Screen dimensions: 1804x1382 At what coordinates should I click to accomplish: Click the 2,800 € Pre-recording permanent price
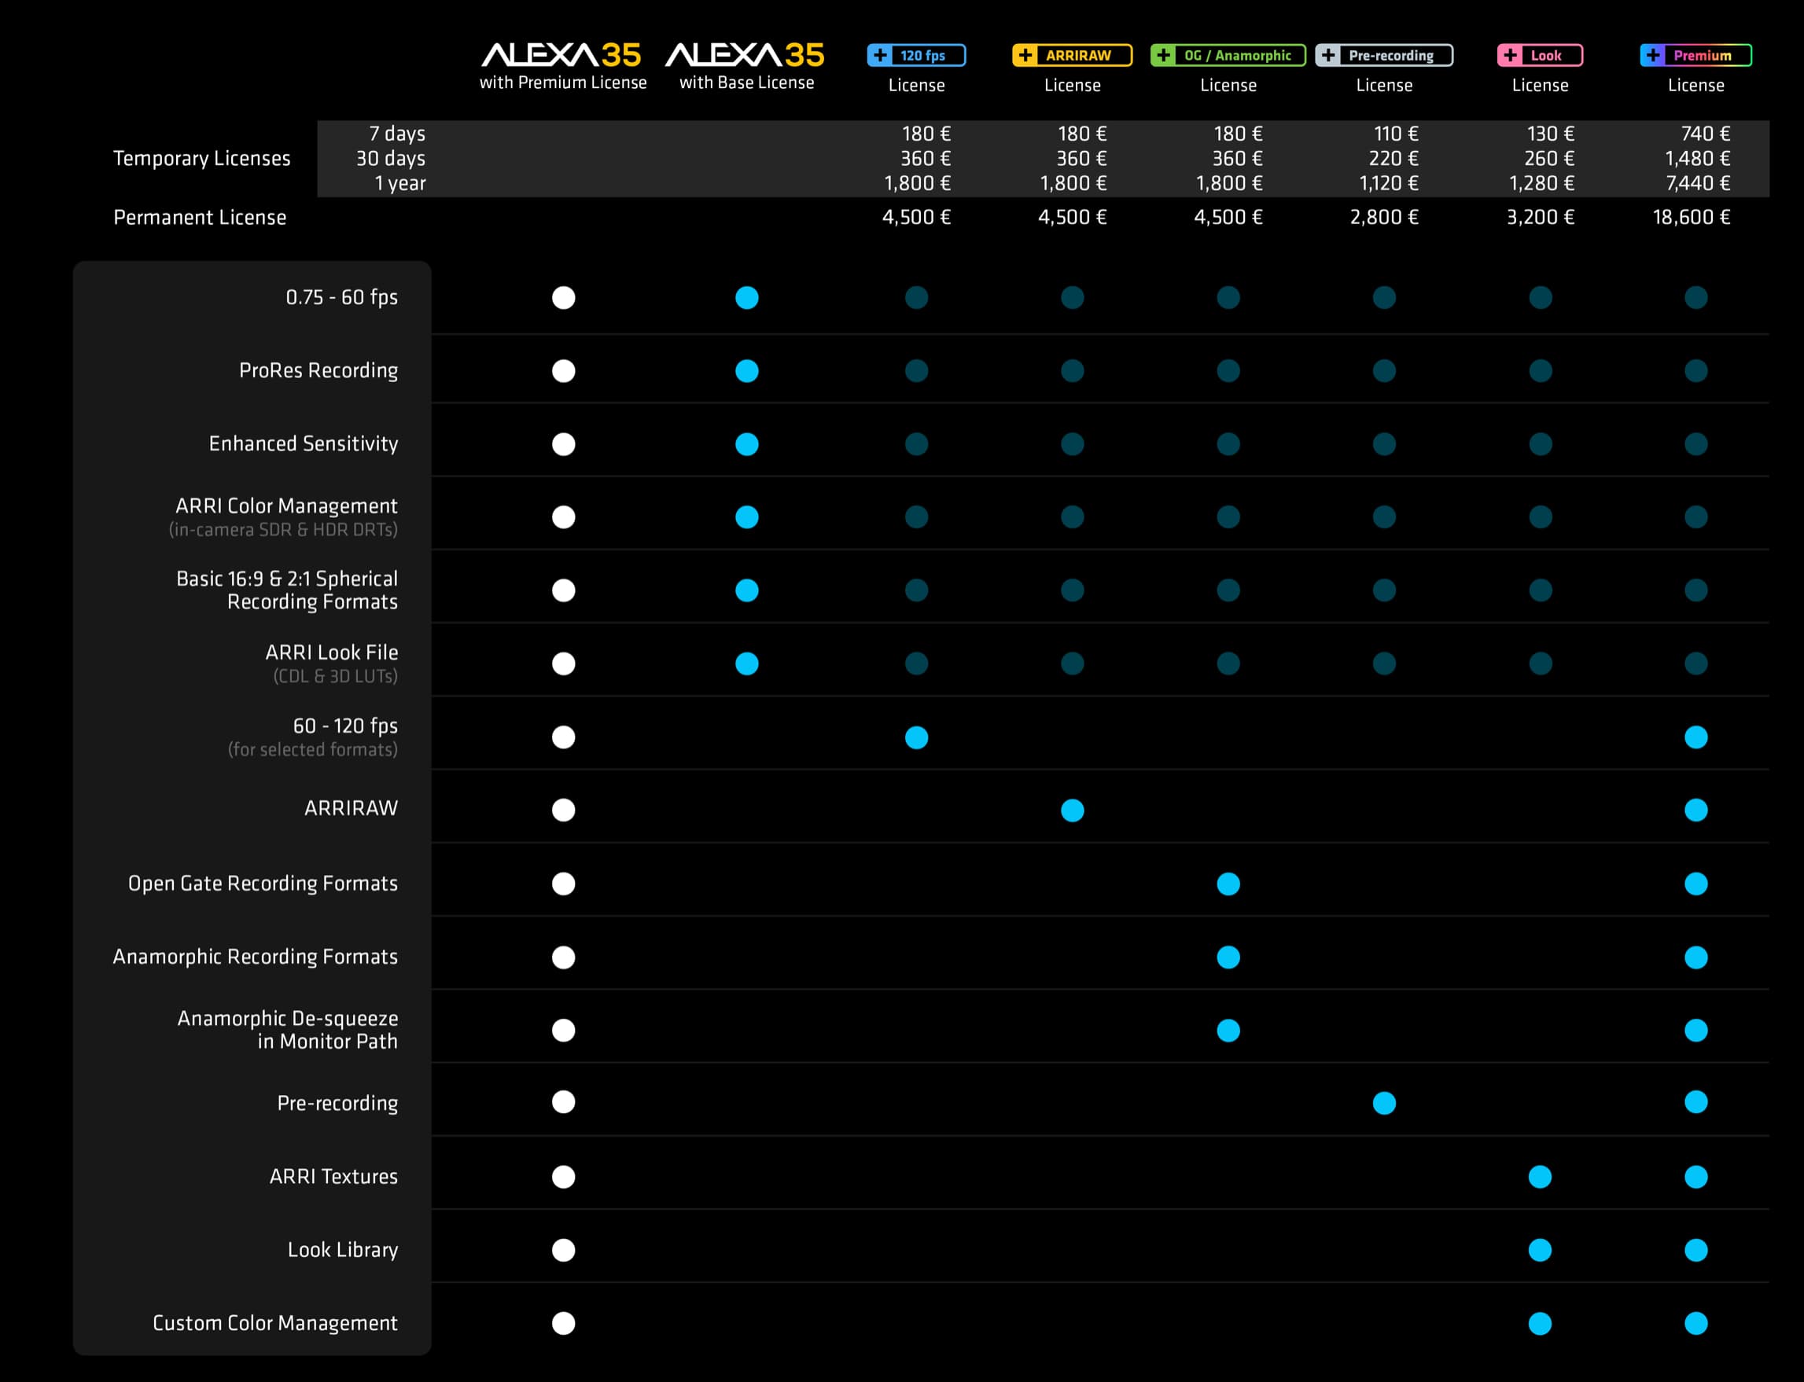1384,217
